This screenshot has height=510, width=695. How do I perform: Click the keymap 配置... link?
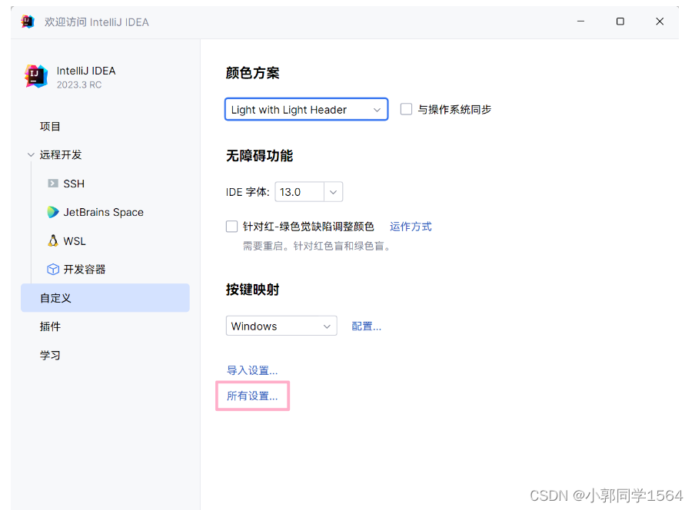[366, 326]
